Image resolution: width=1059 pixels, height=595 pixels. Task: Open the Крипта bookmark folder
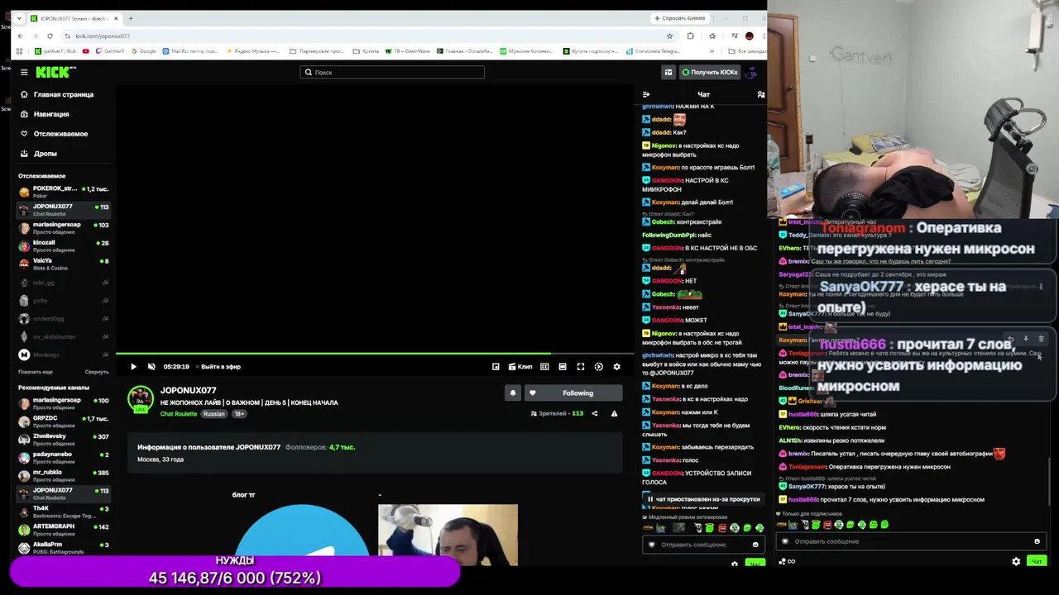pos(364,51)
